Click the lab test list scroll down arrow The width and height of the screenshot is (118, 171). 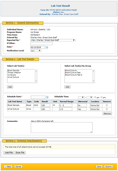coord(36,81)
